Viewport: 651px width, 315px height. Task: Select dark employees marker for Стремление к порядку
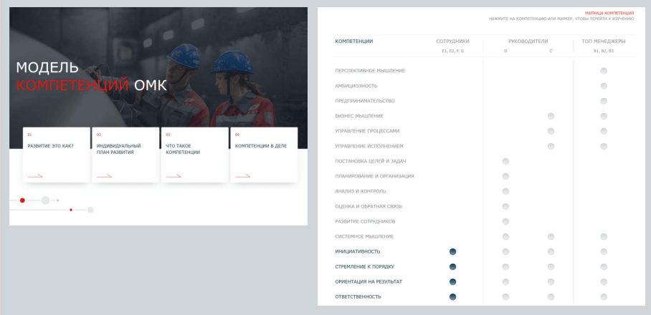(452, 266)
